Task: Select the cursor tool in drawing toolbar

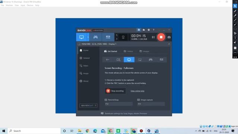Action: 235,6
